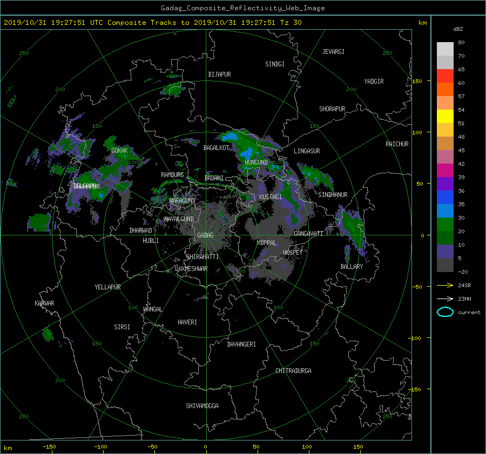The image size is (486, 454).
Task: Click the KARWAR city label
Action: [x=44, y=303]
